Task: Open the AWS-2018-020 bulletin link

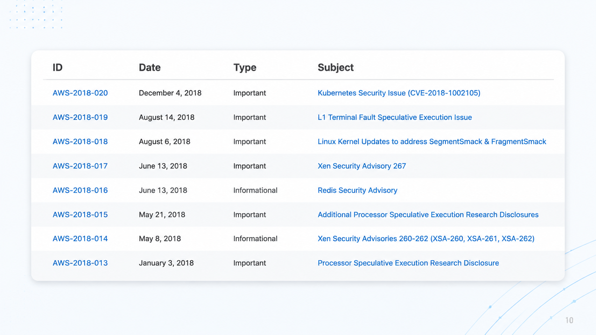Action: (x=80, y=93)
